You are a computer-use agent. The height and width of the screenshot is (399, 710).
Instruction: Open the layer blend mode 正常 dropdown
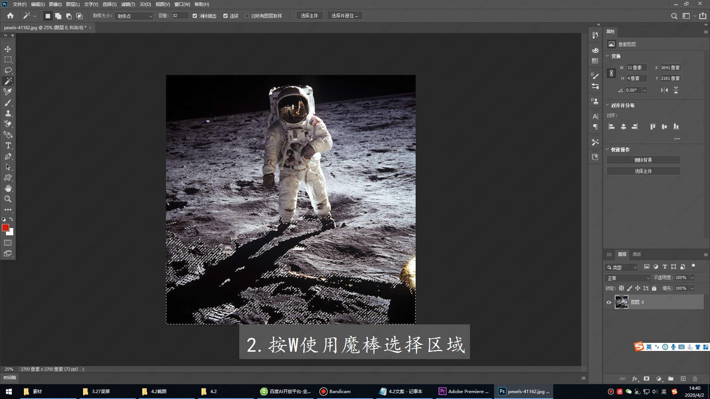(628, 278)
